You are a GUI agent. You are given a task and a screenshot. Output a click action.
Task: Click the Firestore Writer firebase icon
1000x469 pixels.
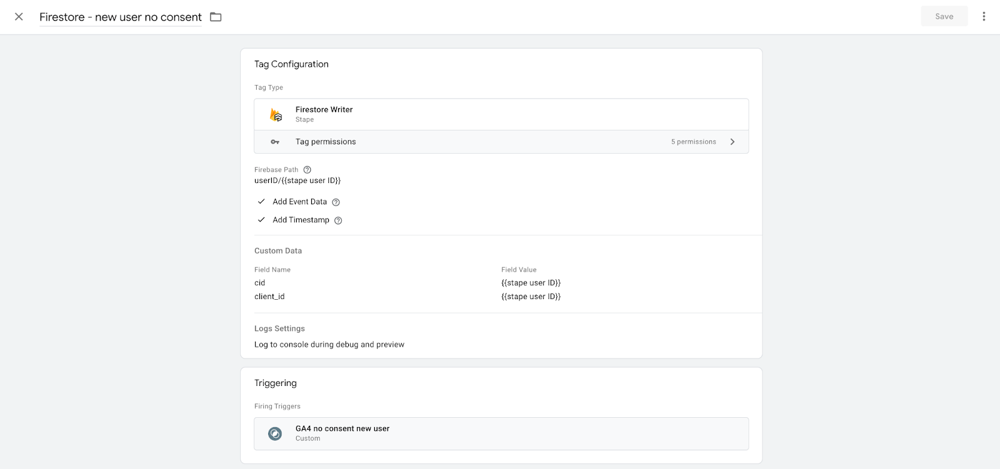click(x=276, y=114)
